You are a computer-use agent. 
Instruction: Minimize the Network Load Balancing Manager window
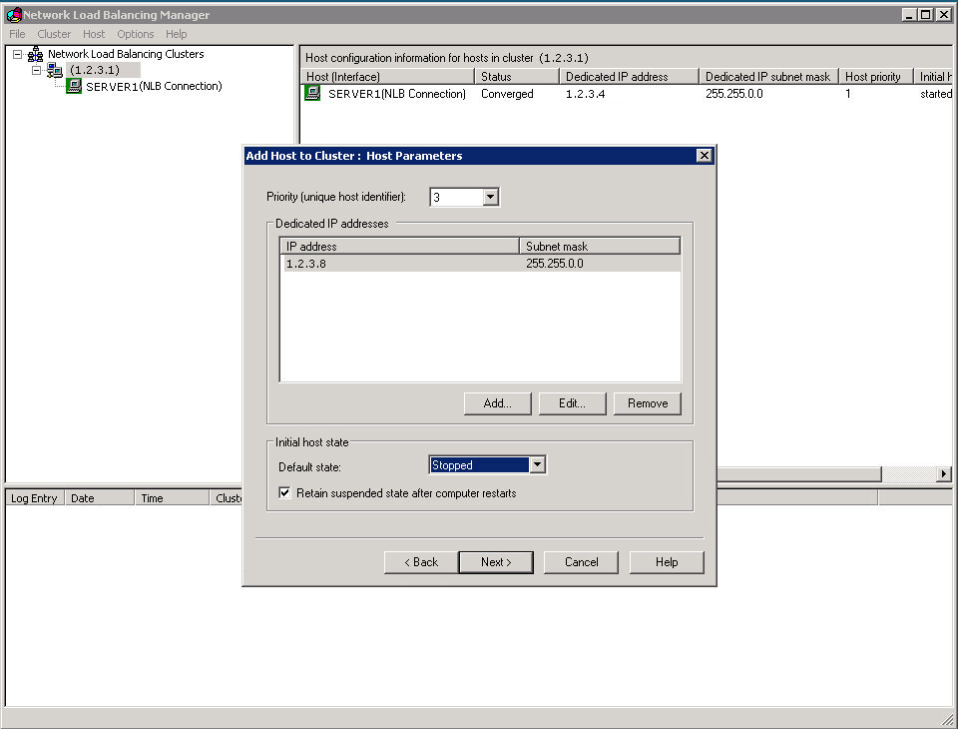(x=909, y=15)
